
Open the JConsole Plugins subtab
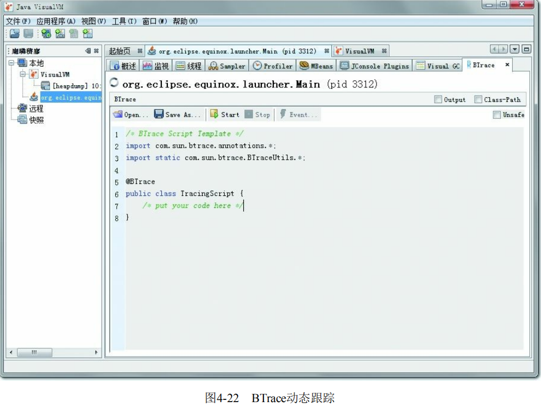(x=375, y=66)
